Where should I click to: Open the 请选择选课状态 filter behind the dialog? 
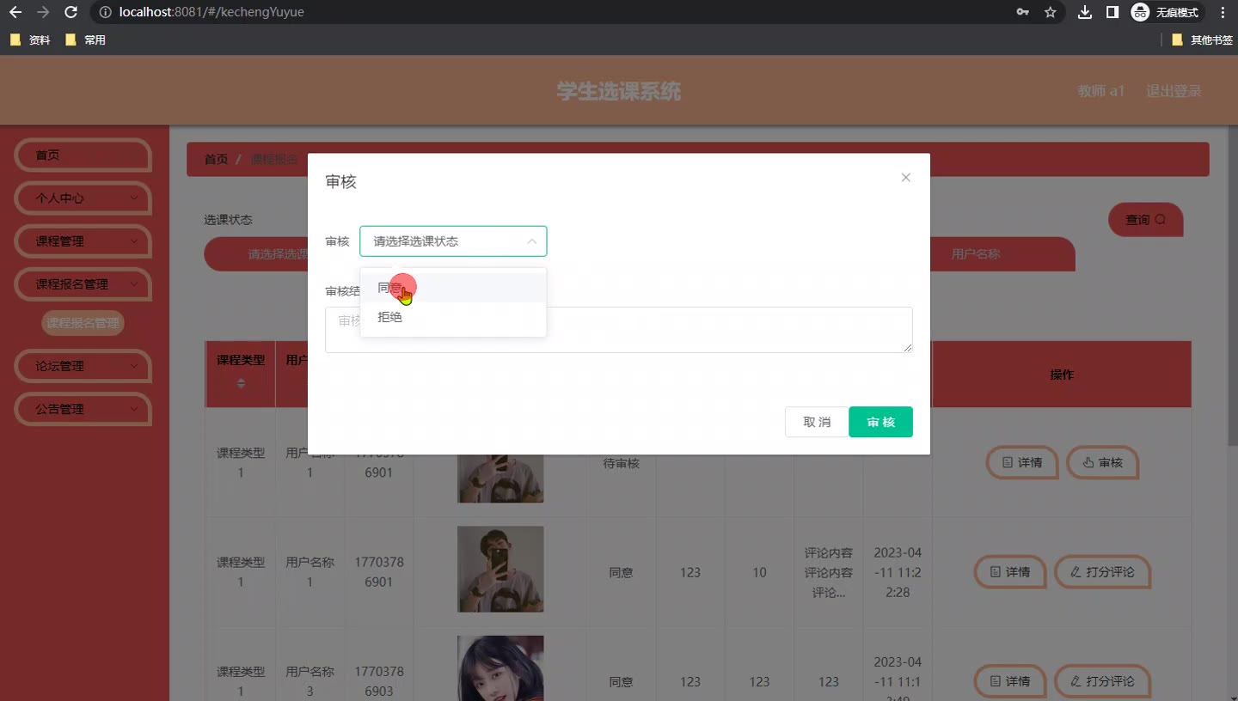click(x=256, y=254)
